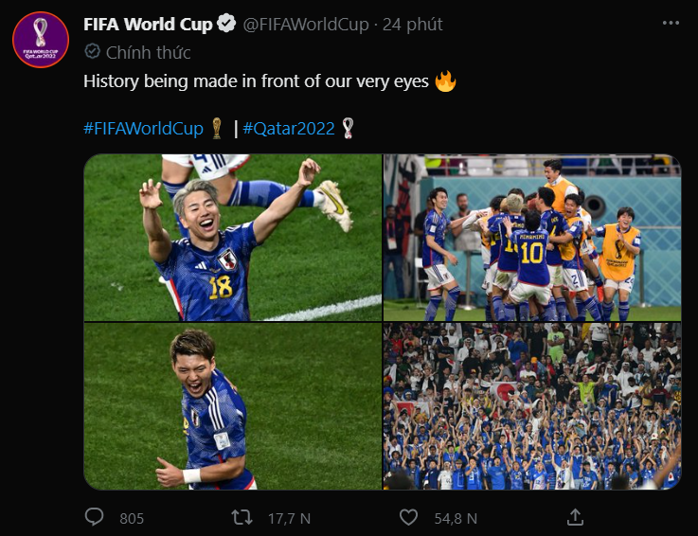The image size is (698, 536).
Task: Open the share options icon
Action: 575,517
